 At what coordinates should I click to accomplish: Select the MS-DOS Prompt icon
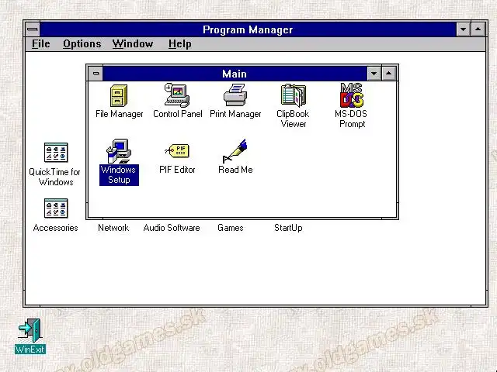tap(352, 95)
